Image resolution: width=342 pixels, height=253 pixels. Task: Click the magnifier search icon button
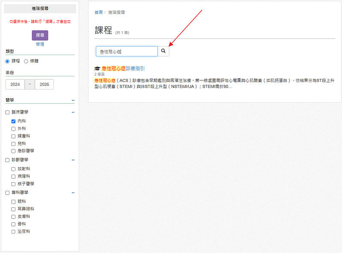tap(163, 51)
